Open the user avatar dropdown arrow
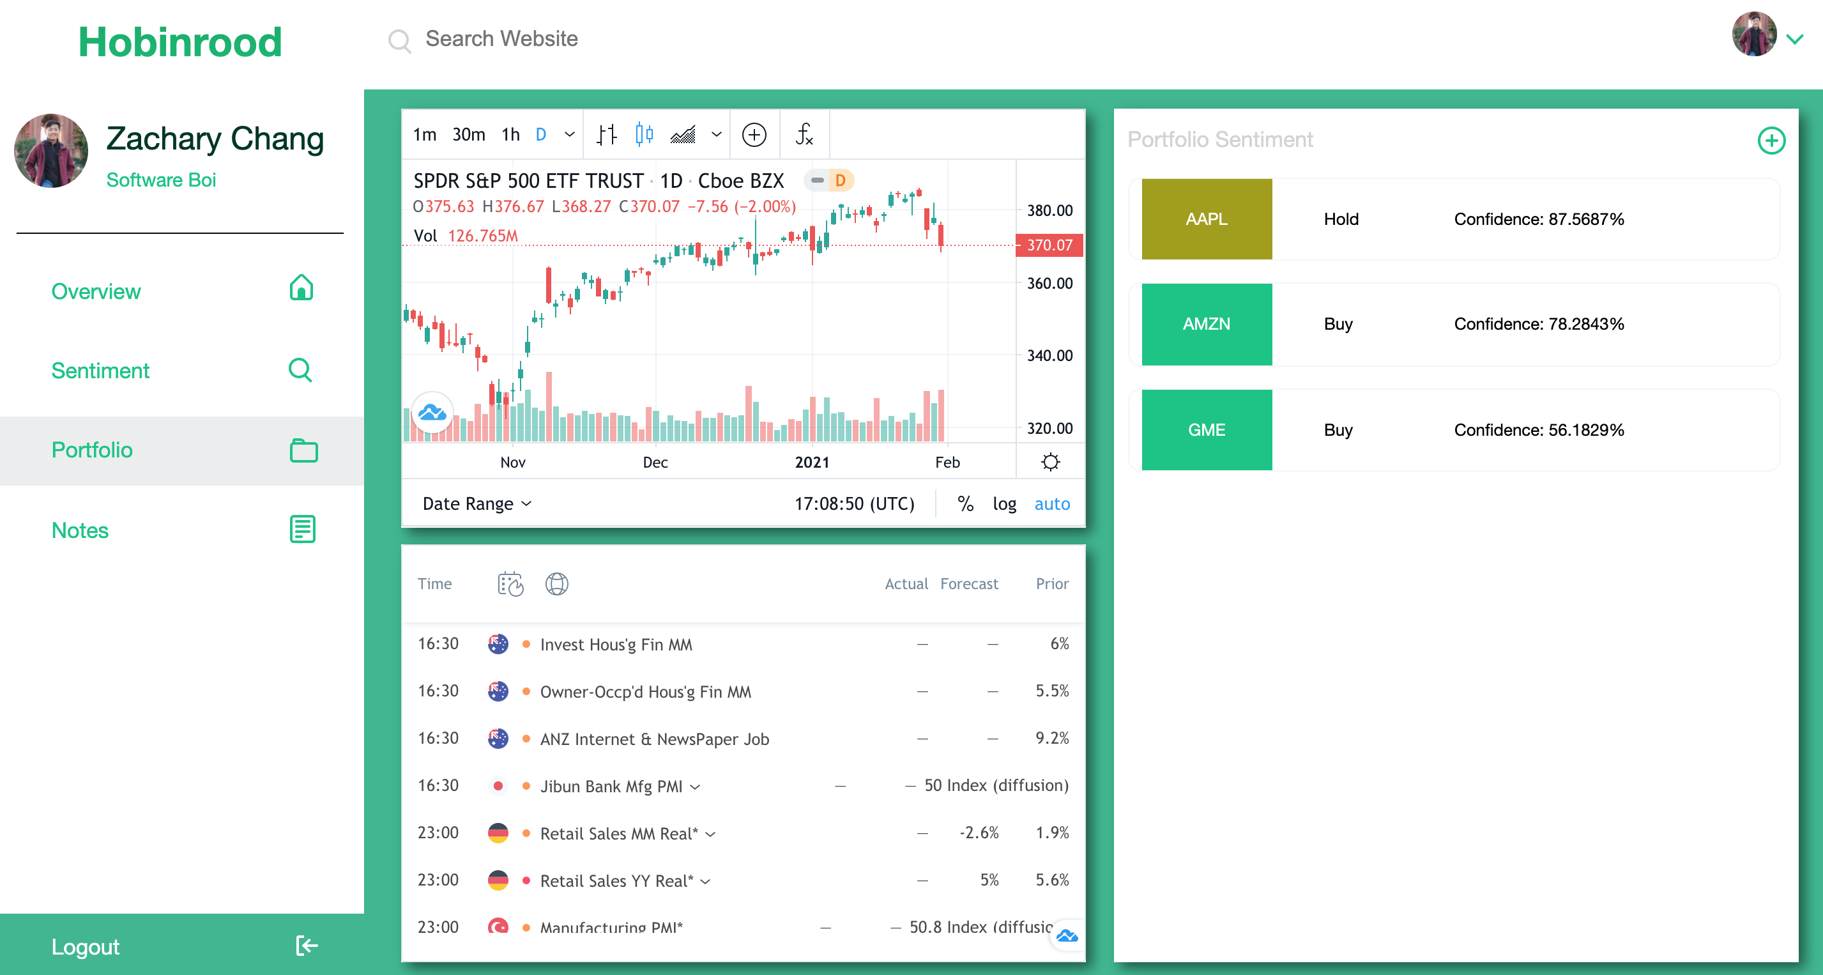Viewport: 1823px width, 975px height. tap(1795, 40)
